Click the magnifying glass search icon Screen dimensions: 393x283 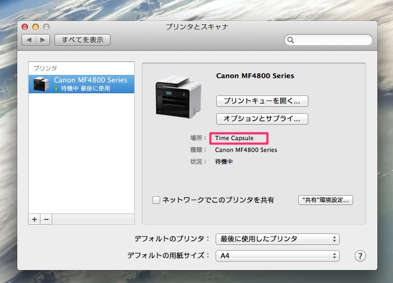(x=291, y=40)
